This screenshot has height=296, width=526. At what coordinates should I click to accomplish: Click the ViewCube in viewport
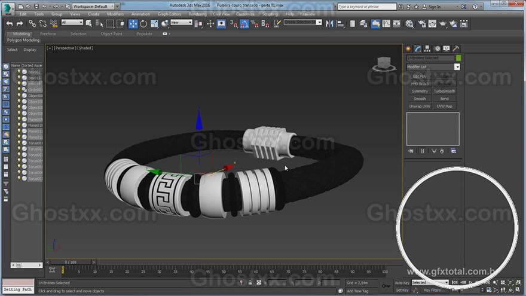[384, 64]
